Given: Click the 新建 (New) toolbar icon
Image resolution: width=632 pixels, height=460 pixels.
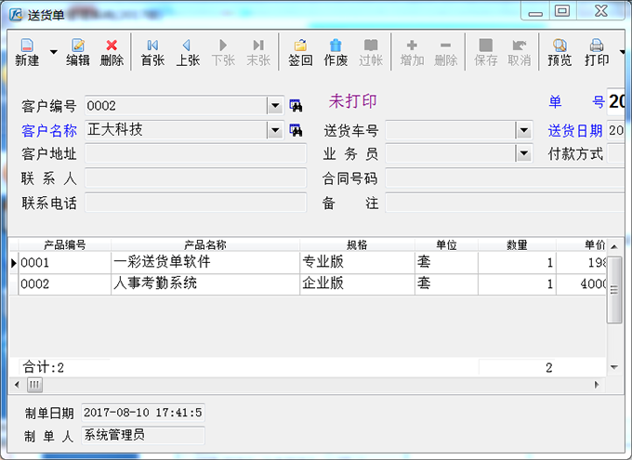Looking at the screenshot, I should [x=27, y=52].
